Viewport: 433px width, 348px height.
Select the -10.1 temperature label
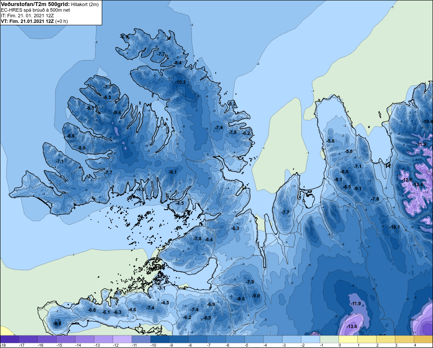click(394, 227)
